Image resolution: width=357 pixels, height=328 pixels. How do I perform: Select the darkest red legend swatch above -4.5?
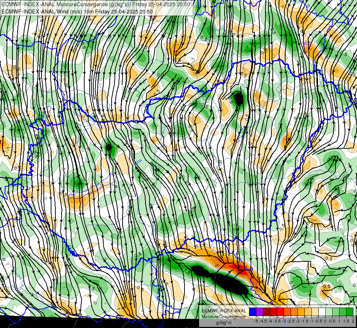click(x=267, y=312)
